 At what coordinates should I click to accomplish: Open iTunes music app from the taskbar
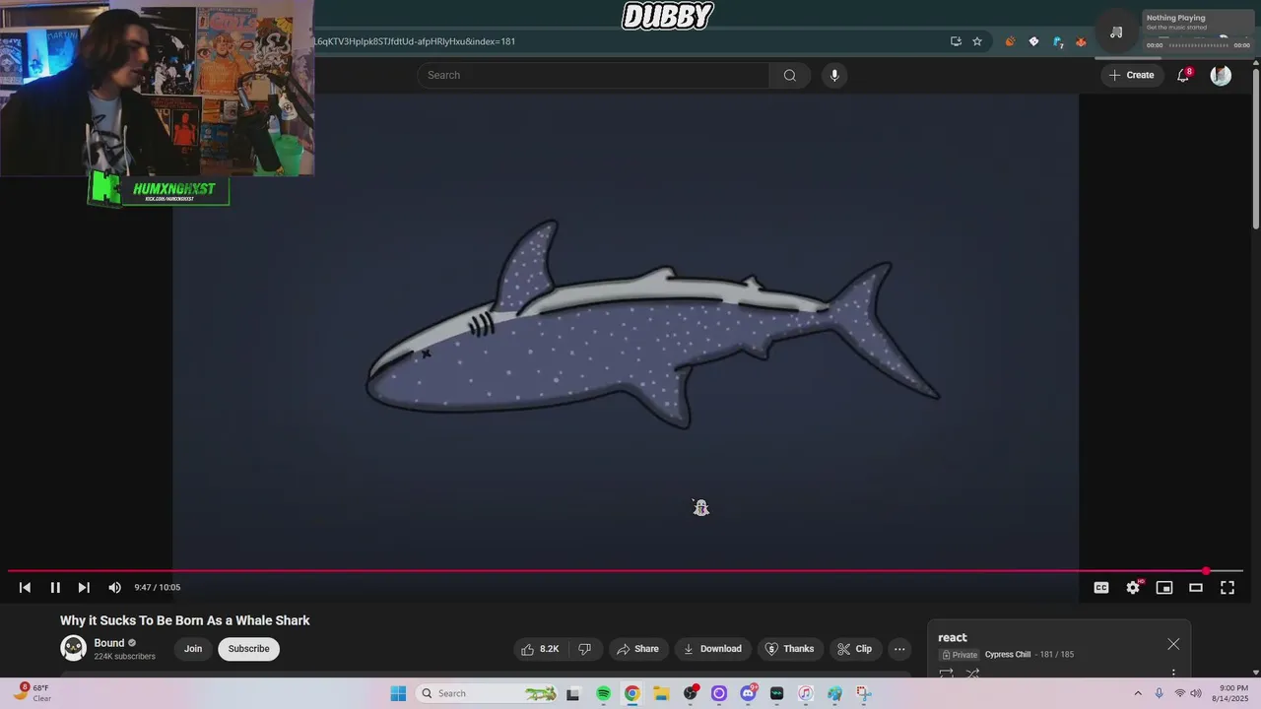coord(806,693)
